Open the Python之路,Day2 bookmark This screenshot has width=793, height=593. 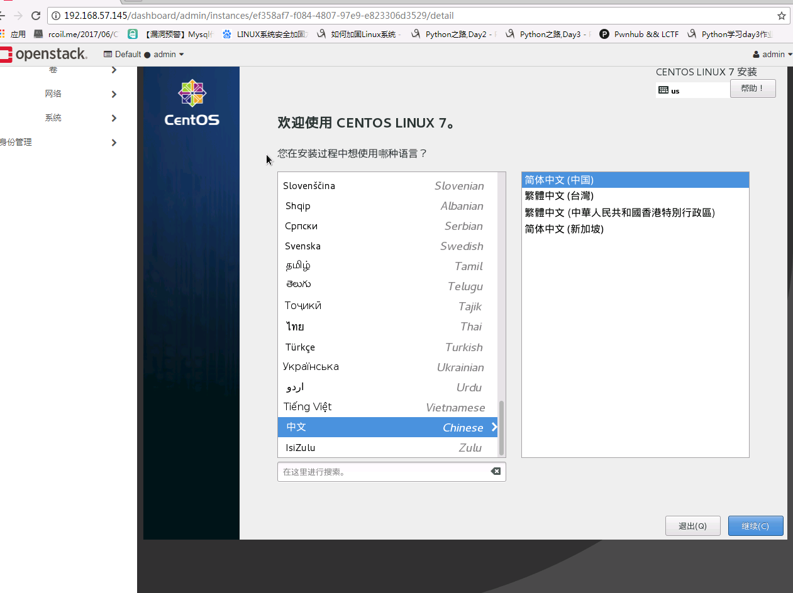pos(454,35)
